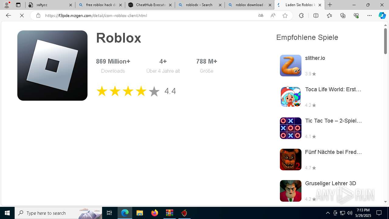This screenshot has width=389, height=219.
Task: Click the Toca Life World game icon
Action: [291, 97]
